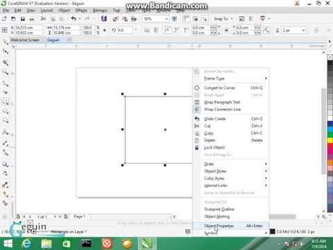The width and height of the screenshot is (333, 250).
Task: Expand the Snap To dropdown
Action: pos(223,19)
